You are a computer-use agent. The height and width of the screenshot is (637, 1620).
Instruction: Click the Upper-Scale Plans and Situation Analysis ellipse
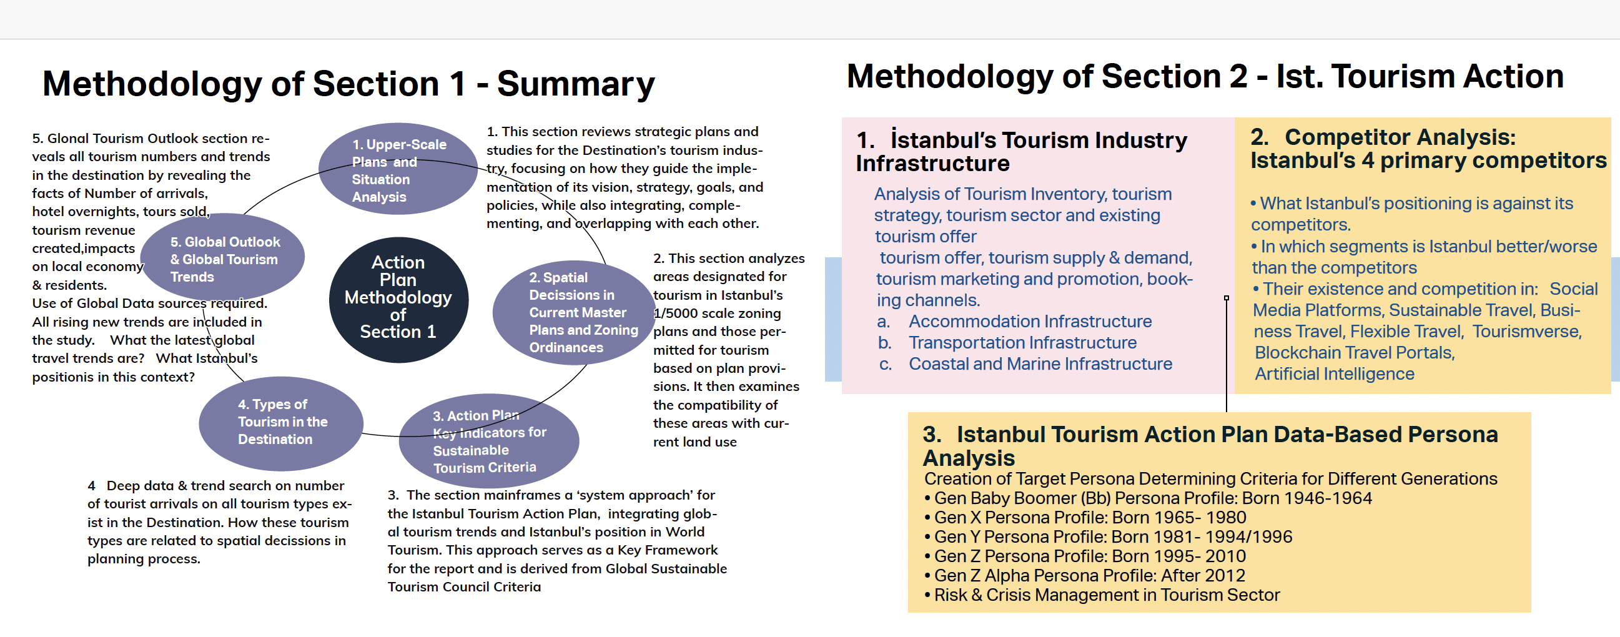click(397, 170)
